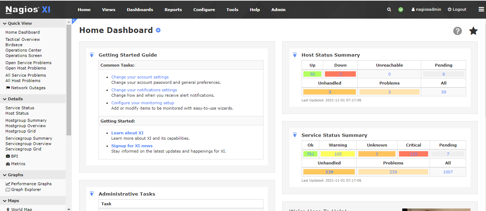Image resolution: width=486 pixels, height=211 pixels.
Task: Click the Logout link
Action: pos(457,10)
